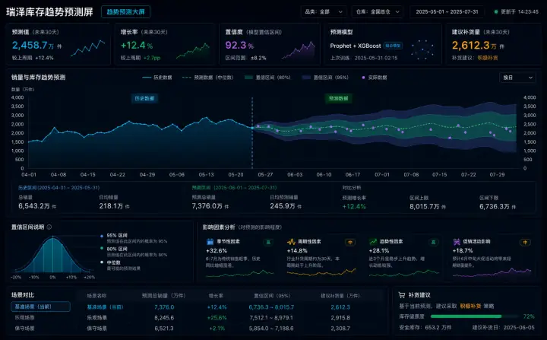Viewport: 547px width, 340px height.
Task: Select the 趋势预测大屏 tab in header
Action: click(x=125, y=11)
